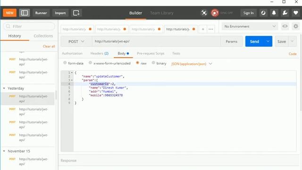
Task: Click the globe sync icon in header
Action: [263, 13]
